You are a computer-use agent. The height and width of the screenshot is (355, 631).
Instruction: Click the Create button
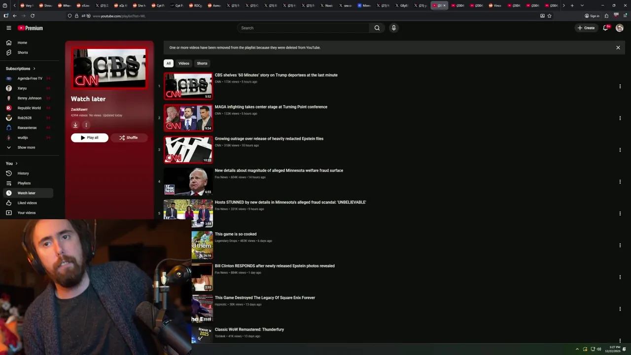(586, 28)
